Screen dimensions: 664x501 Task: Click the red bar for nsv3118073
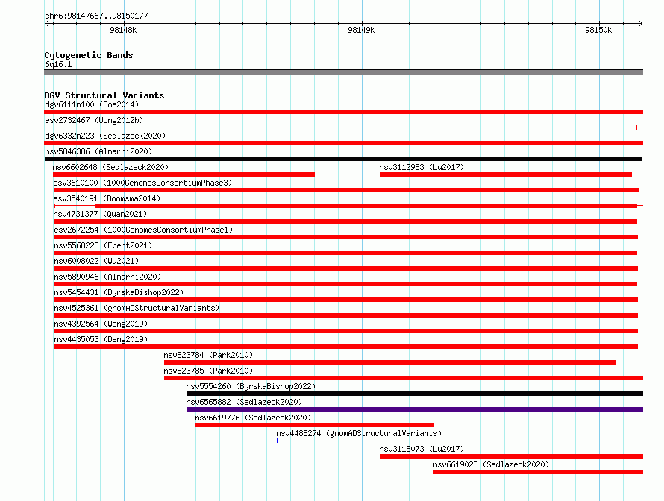point(512,456)
